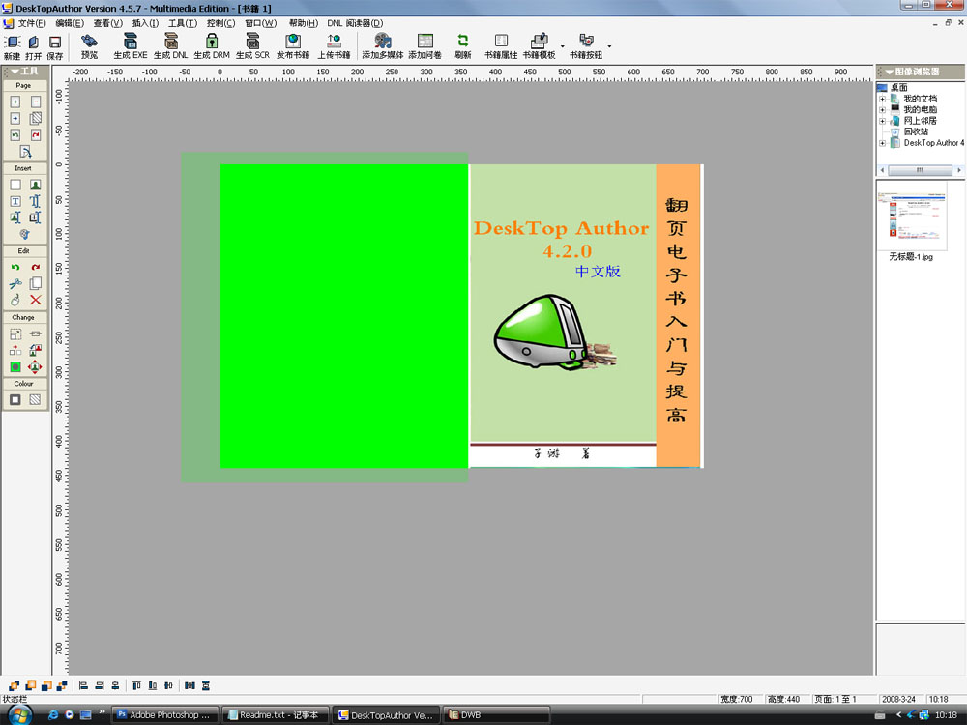Select the Insert image field tool
967x725 pixels.
click(x=15, y=217)
